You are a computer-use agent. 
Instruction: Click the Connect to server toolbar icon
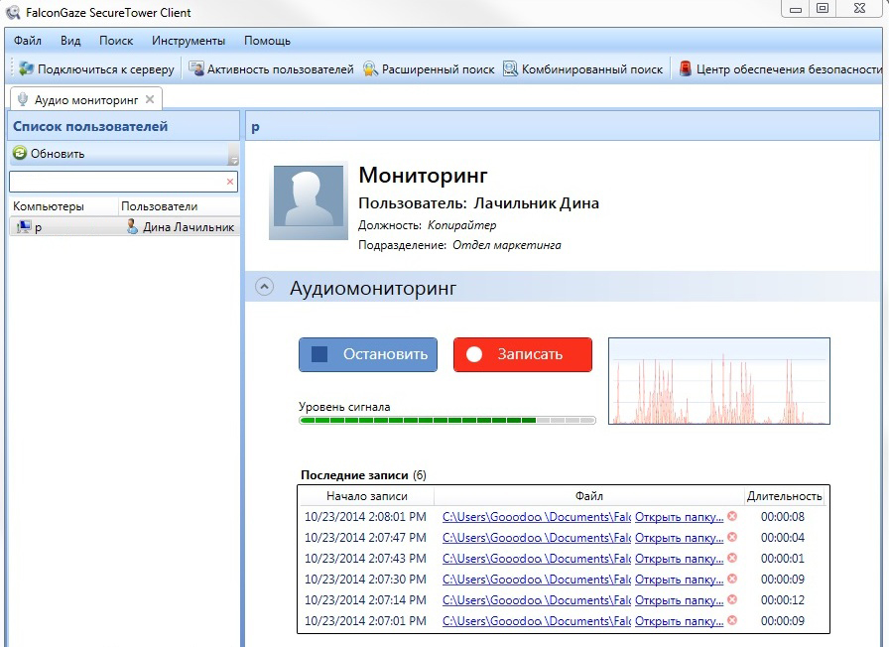(x=27, y=69)
